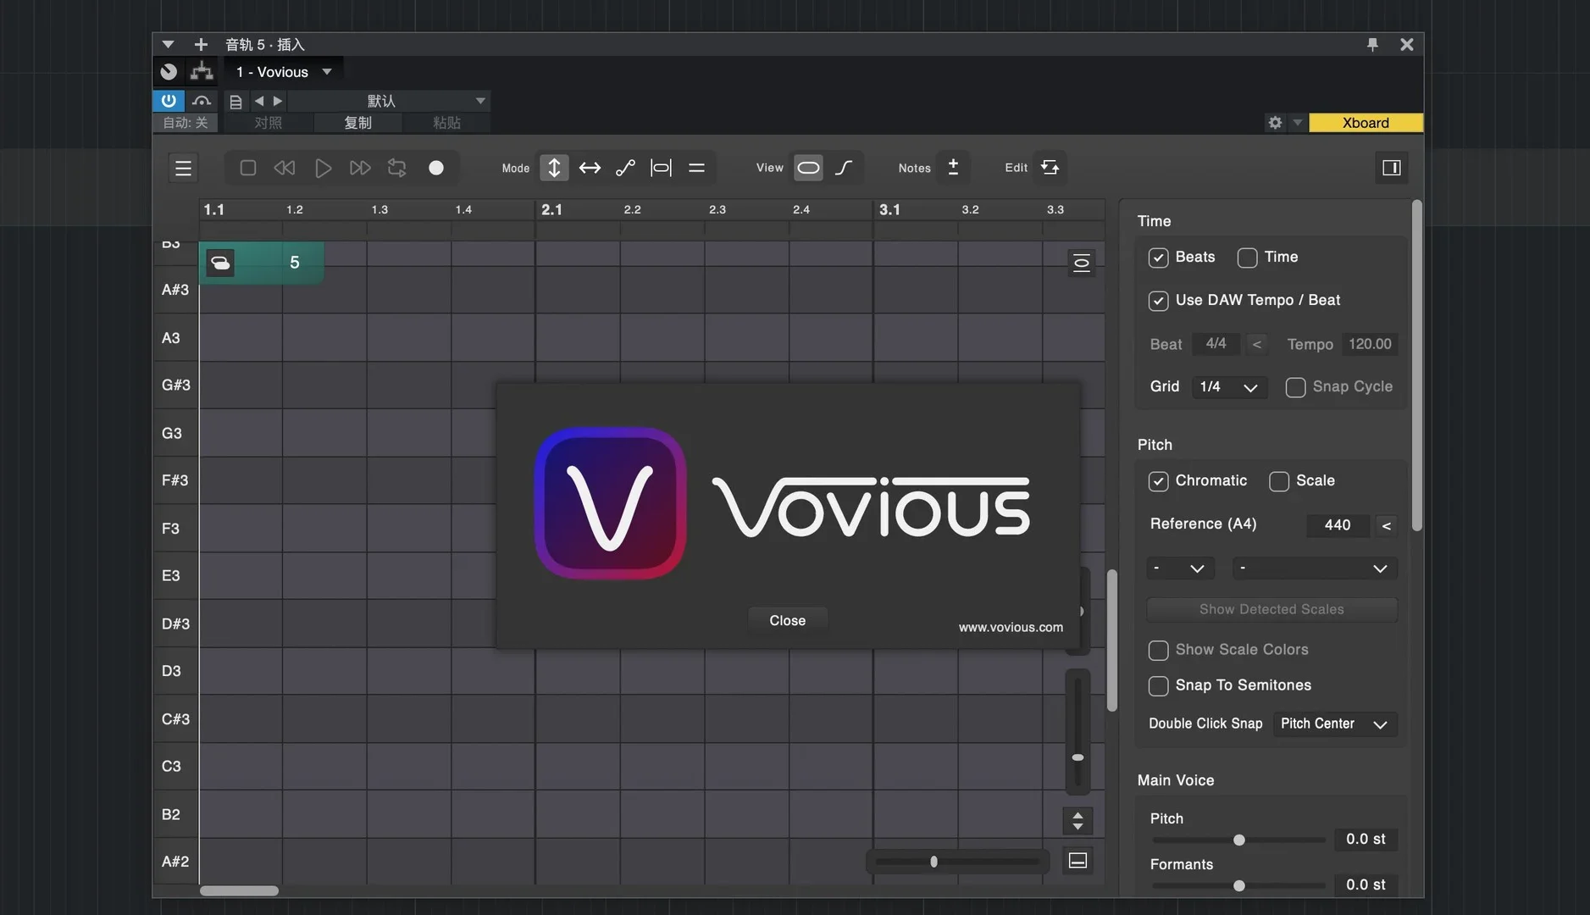Open the 1 - Vovious plugin selector dropdown

(284, 72)
